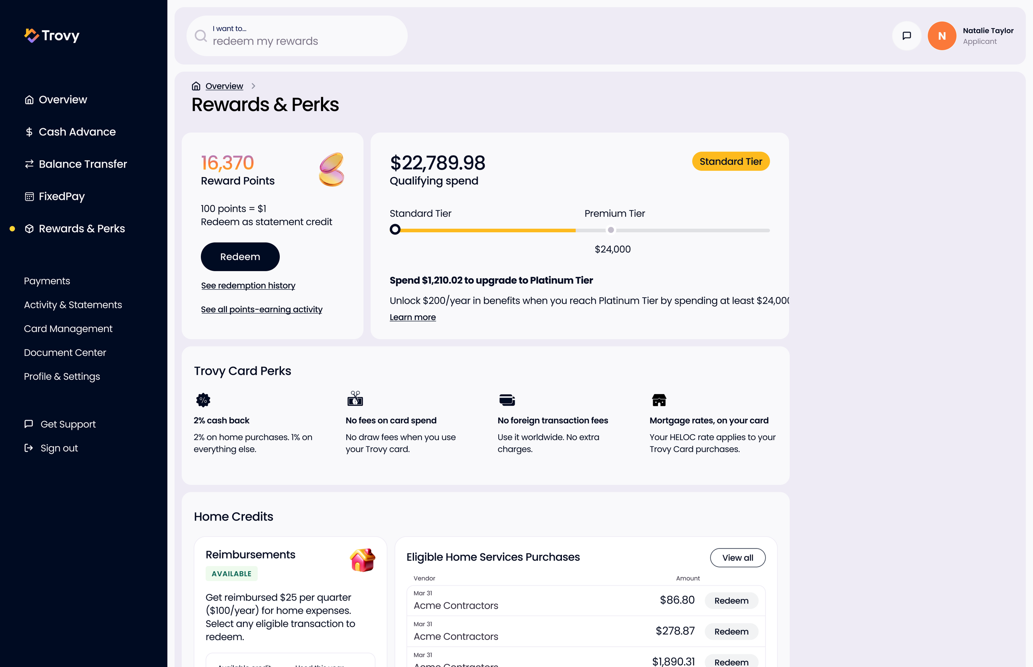Click the no fees on card spend icon
Viewport: 1033px width, 667px height.
coord(355,398)
